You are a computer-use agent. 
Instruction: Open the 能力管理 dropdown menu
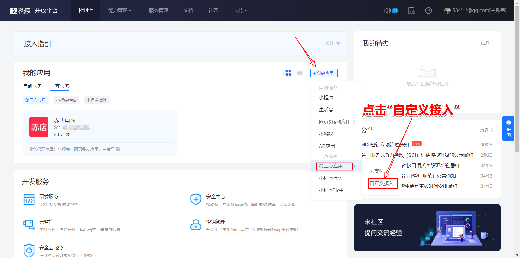(x=120, y=11)
